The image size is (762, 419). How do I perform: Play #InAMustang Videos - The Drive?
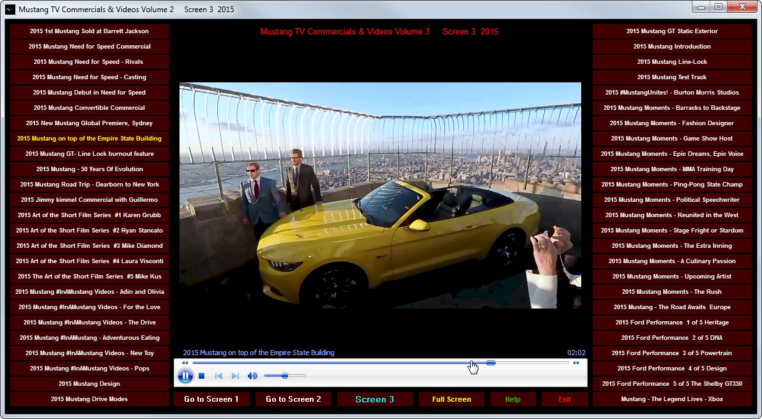[89, 323]
